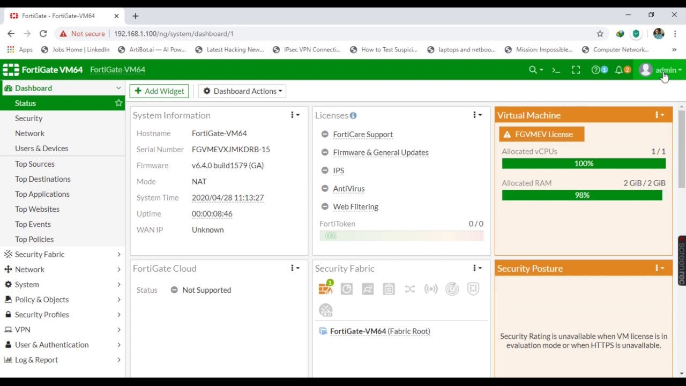This screenshot has width=686, height=386.
Task: Open FortiGate Cloud widget options menu
Action: pyautogui.click(x=296, y=268)
